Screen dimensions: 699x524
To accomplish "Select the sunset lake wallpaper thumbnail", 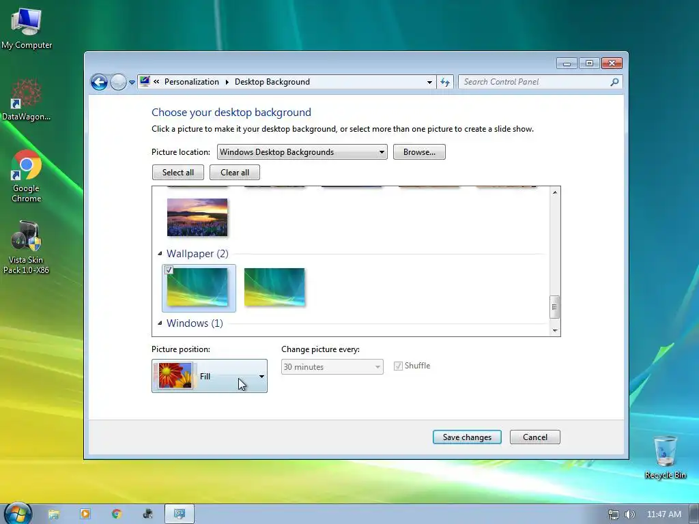I will tap(197, 217).
